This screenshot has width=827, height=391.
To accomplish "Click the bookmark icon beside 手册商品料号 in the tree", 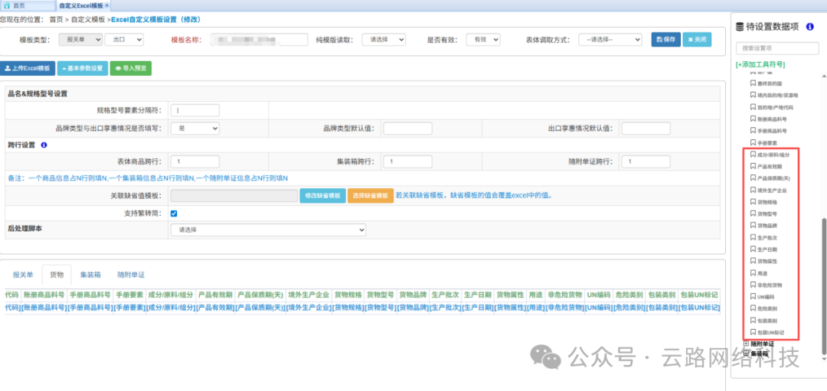I will 753,131.
